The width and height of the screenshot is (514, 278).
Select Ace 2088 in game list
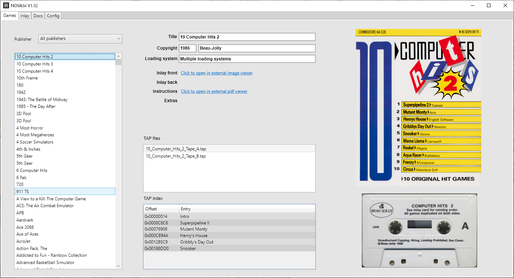65,227
